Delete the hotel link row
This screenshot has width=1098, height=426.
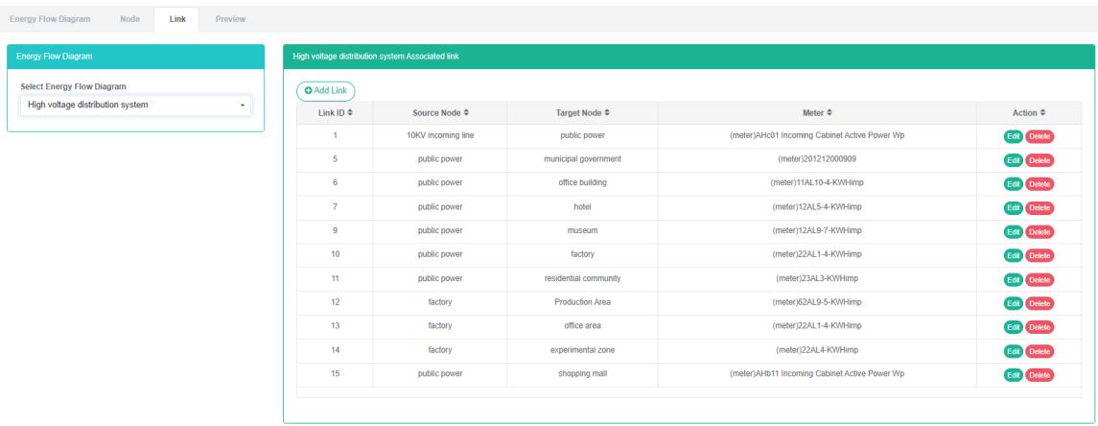1040,207
